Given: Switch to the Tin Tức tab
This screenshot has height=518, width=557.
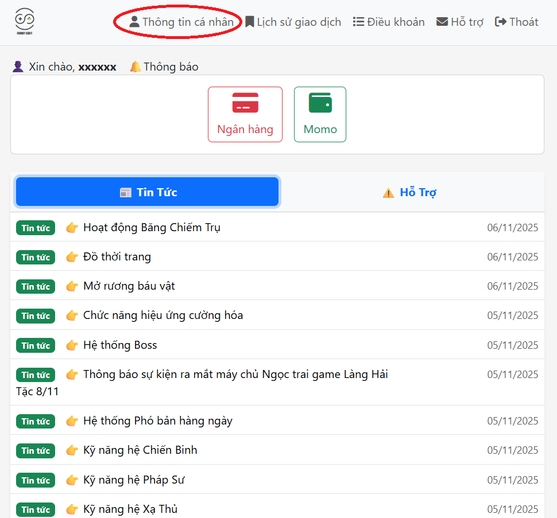Looking at the screenshot, I should click(147, 192).
